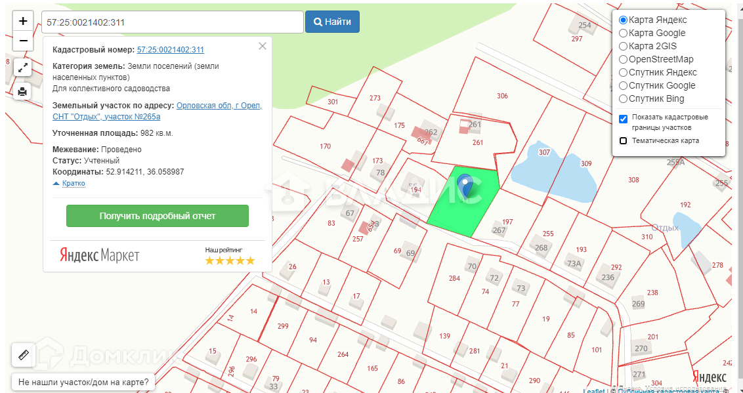Click parcel labeled 284 on map

click(x=454, y=278)
